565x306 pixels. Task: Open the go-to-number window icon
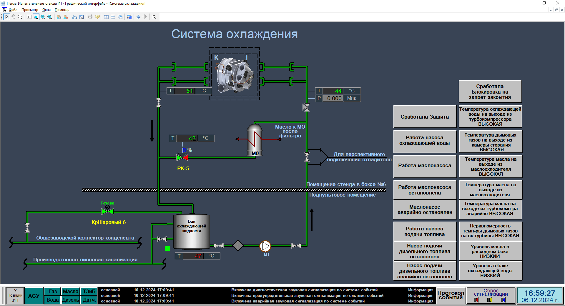click(82, 17)
